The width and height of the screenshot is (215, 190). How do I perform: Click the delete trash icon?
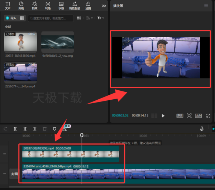pos(44,129)
